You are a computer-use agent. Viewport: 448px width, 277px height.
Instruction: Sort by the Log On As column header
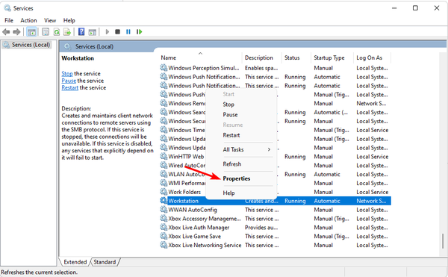tap(373, 57)
